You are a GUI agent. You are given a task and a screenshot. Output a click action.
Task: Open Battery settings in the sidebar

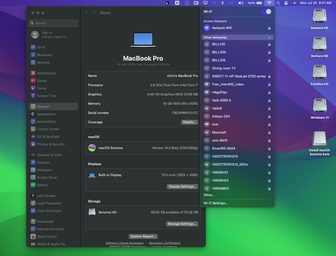(x=53, y=185)
